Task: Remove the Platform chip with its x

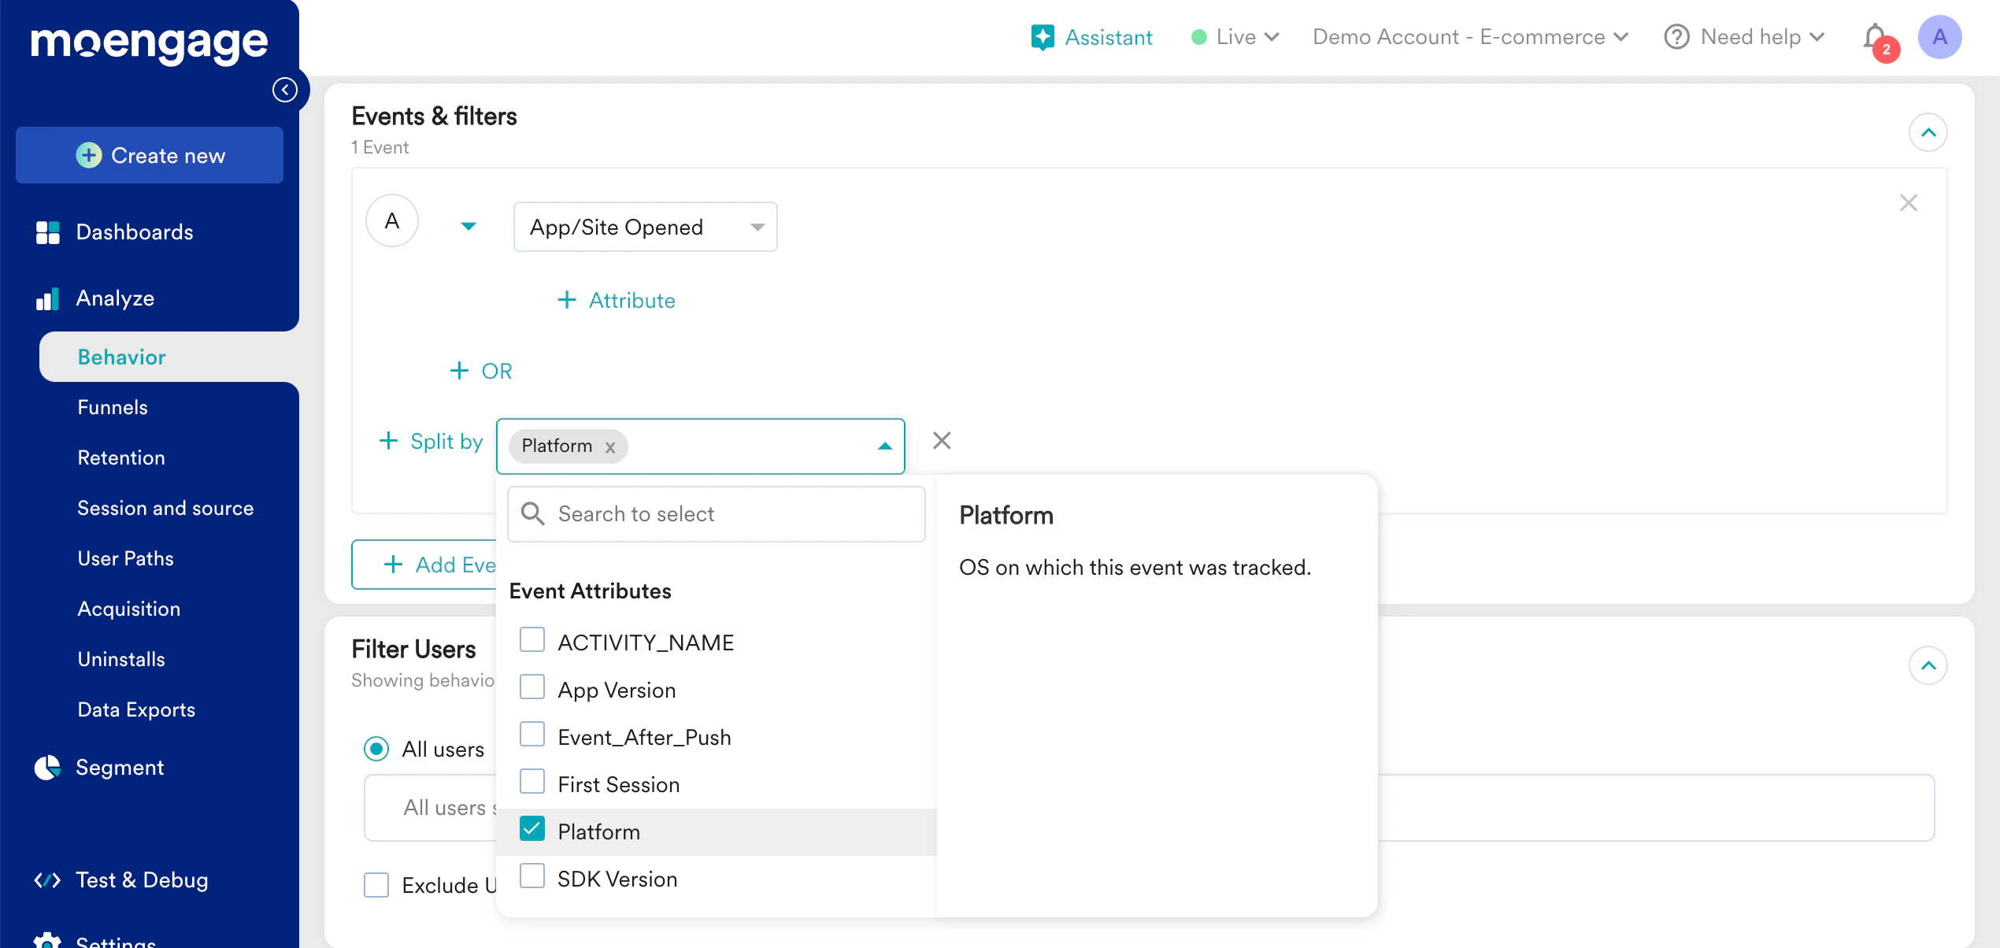Action: [x=610, y=447]
